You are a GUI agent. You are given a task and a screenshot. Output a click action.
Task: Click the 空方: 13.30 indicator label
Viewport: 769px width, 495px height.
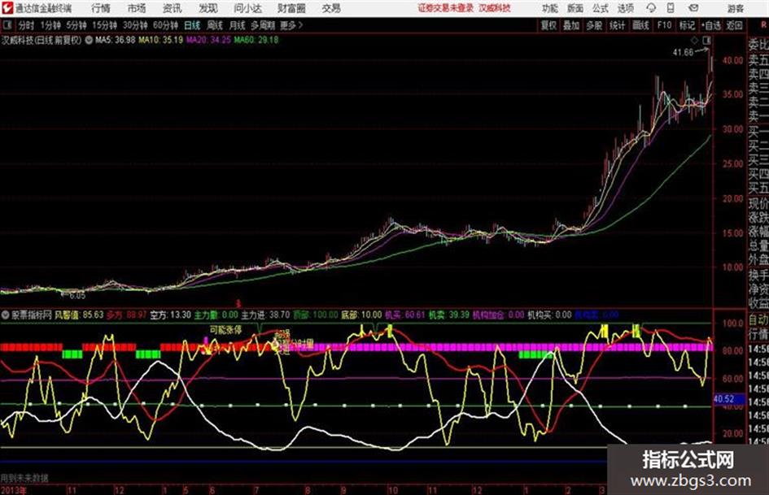[x=170, y=315]
